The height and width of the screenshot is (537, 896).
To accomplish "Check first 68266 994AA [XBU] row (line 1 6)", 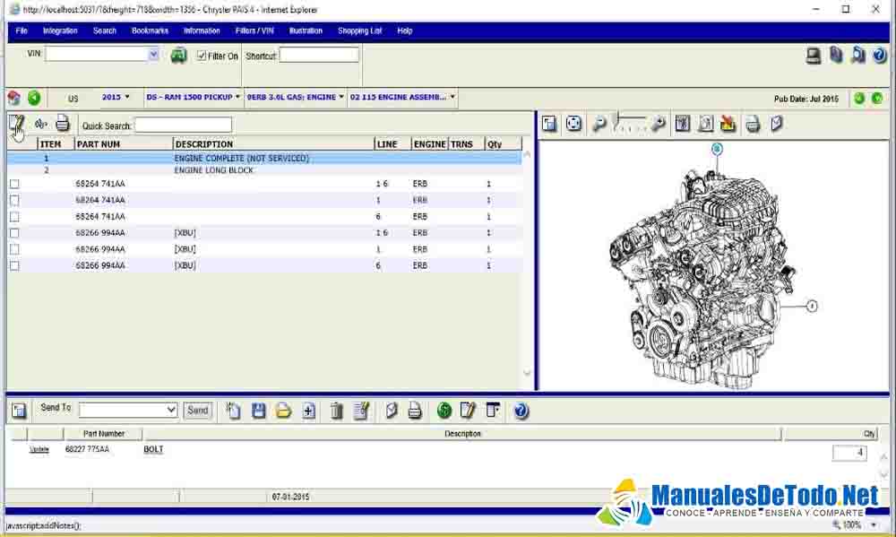I will point(14,233).
